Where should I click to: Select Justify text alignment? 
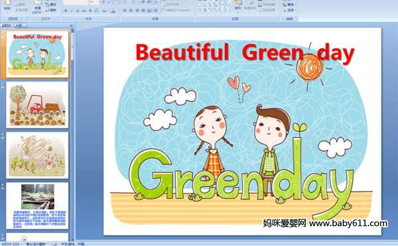143,11
